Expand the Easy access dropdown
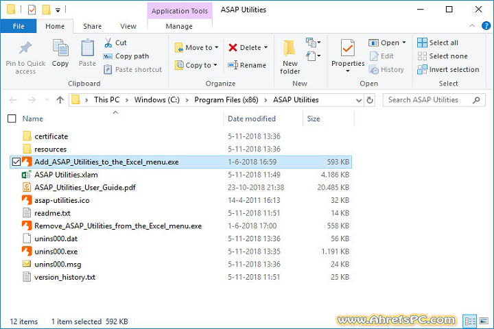The image size is (494, 329). (313, 56)
